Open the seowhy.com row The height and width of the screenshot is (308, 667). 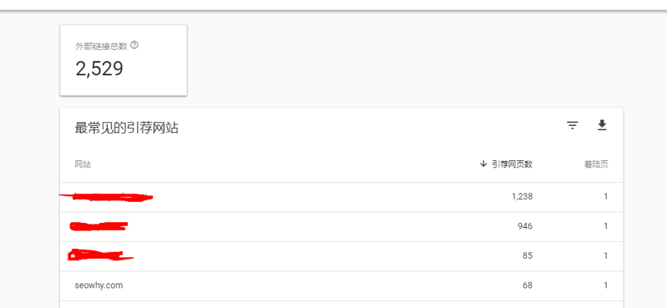click(x=341, y=285)
